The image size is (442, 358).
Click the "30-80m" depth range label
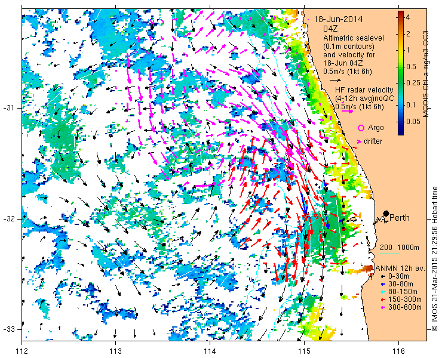(401, 284)
